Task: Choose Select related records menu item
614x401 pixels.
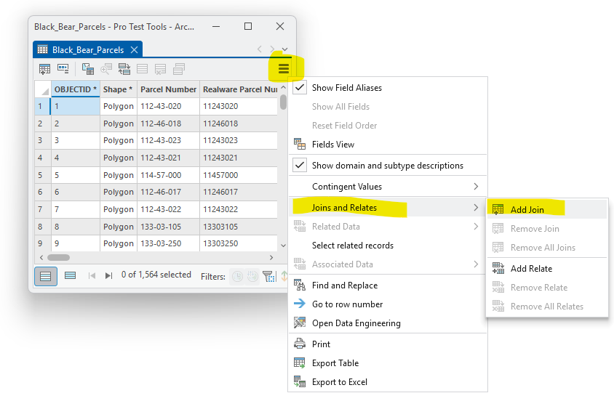Action: (x=353, y=246)
